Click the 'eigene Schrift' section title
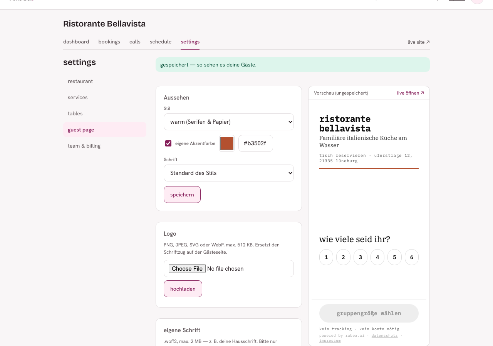Viewport: 493px width, 346px height. point(182,330)
